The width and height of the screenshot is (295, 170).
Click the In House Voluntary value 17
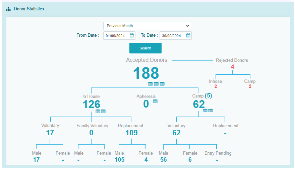(50, 133)
